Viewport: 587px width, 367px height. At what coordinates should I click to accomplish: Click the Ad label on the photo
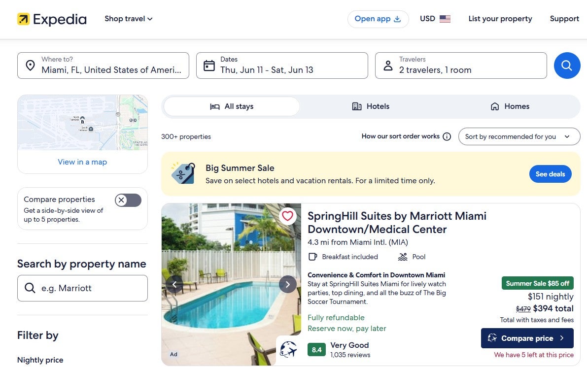[x=173, y=354]
